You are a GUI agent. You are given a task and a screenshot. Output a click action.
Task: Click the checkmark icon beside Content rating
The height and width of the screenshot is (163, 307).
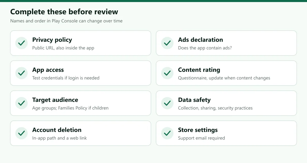click(167, 73)
